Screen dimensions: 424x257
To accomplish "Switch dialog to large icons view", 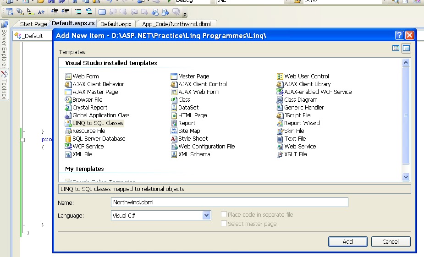I will coord(396,48).
